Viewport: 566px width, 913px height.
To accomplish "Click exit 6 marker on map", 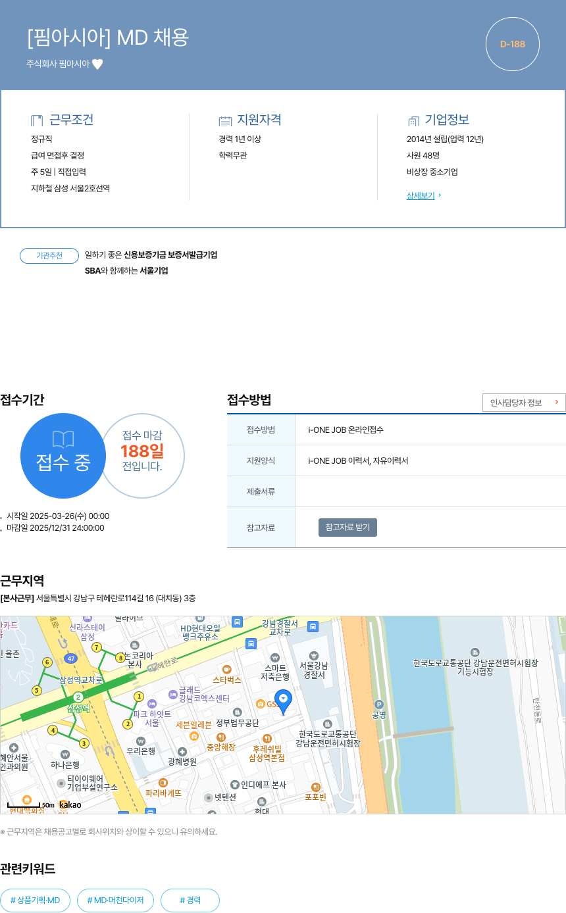I will (47, 662).
